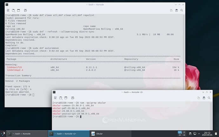Viewport: 219px width, 137px height.
Task: Click the prompt cursor in the Konsole <2> terminal
Action: (x=81, y=117)
